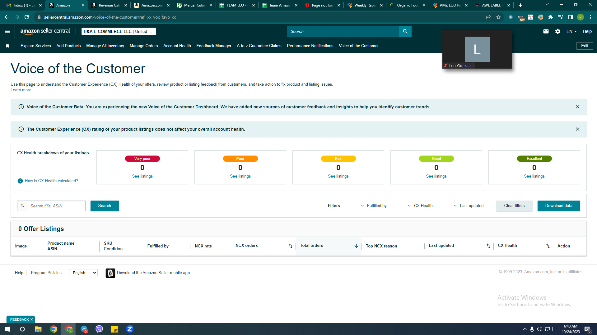Image resolution: width=597 pixels, height=335 pixels.
Task: Switch to the Weekly Repo browser tab
Action: 365,5
